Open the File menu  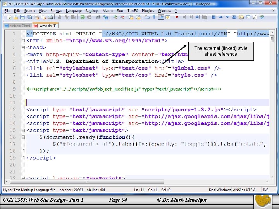pyautogui.click(x=7, y=11)
